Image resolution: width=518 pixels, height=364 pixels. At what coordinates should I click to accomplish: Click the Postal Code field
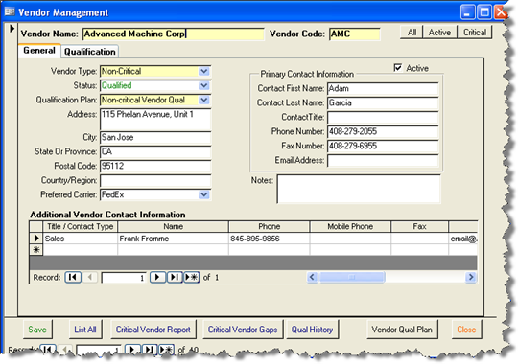[x=155, y=166]
